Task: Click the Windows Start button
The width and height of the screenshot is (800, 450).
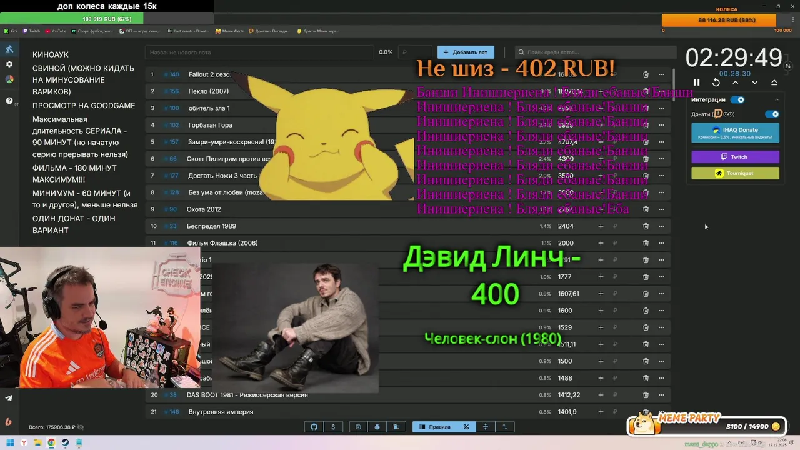Action: [x=10, y=443]
